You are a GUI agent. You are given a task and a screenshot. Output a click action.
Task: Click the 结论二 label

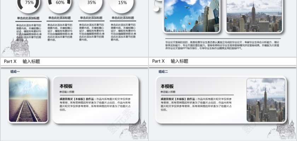pos(163,72)
